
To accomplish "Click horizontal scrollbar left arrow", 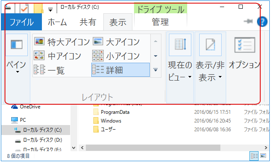I will tap(82, 147).
